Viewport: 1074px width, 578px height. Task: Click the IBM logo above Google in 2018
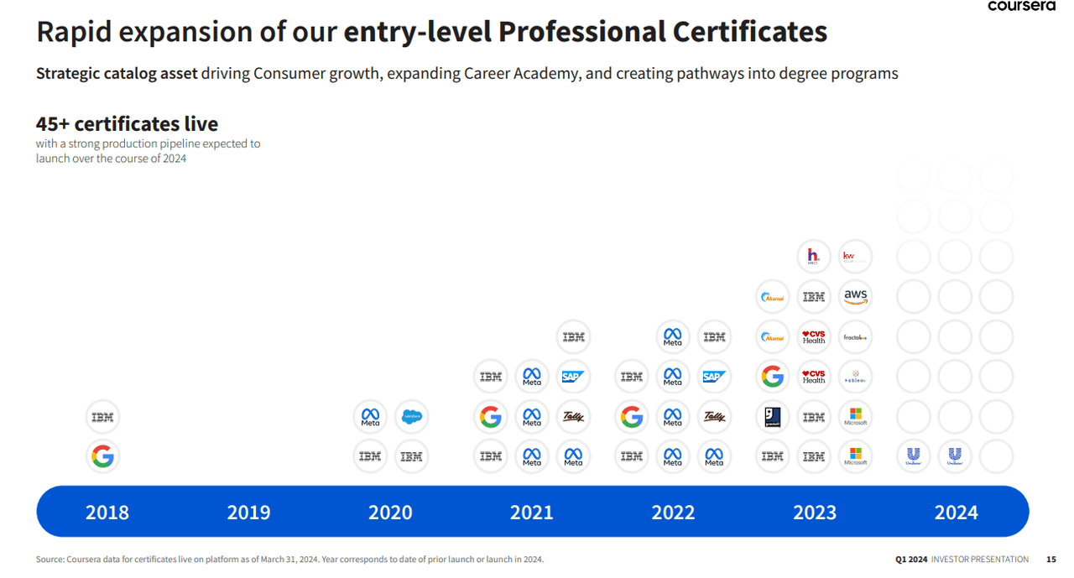[102, 417]
